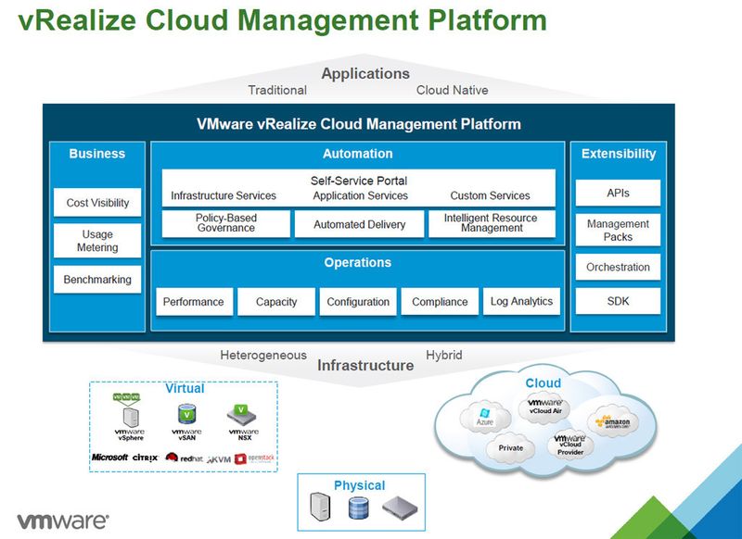This screenshot has height=539, width=742.
Task: Select the Policy-Based Governance box
Action: 226,223
